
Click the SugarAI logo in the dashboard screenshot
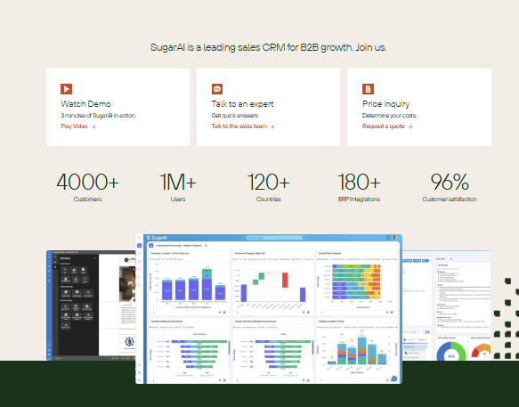pyautogui.click(x=158, y=238)
